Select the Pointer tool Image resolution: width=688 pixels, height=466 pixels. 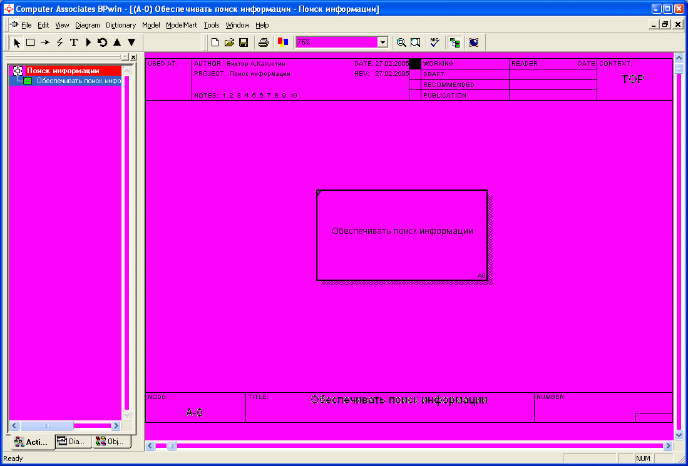coord(17,43)
